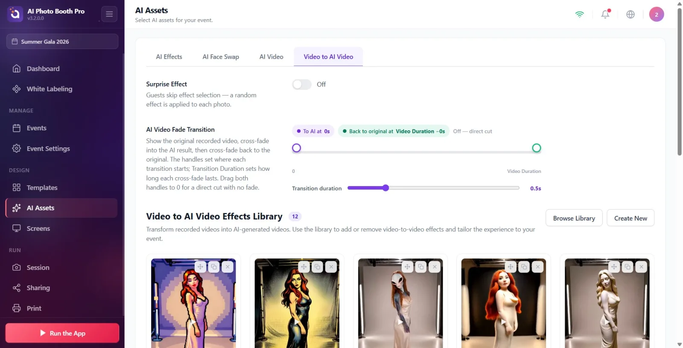Remove the alien-mask effect card

pos(435,267)
